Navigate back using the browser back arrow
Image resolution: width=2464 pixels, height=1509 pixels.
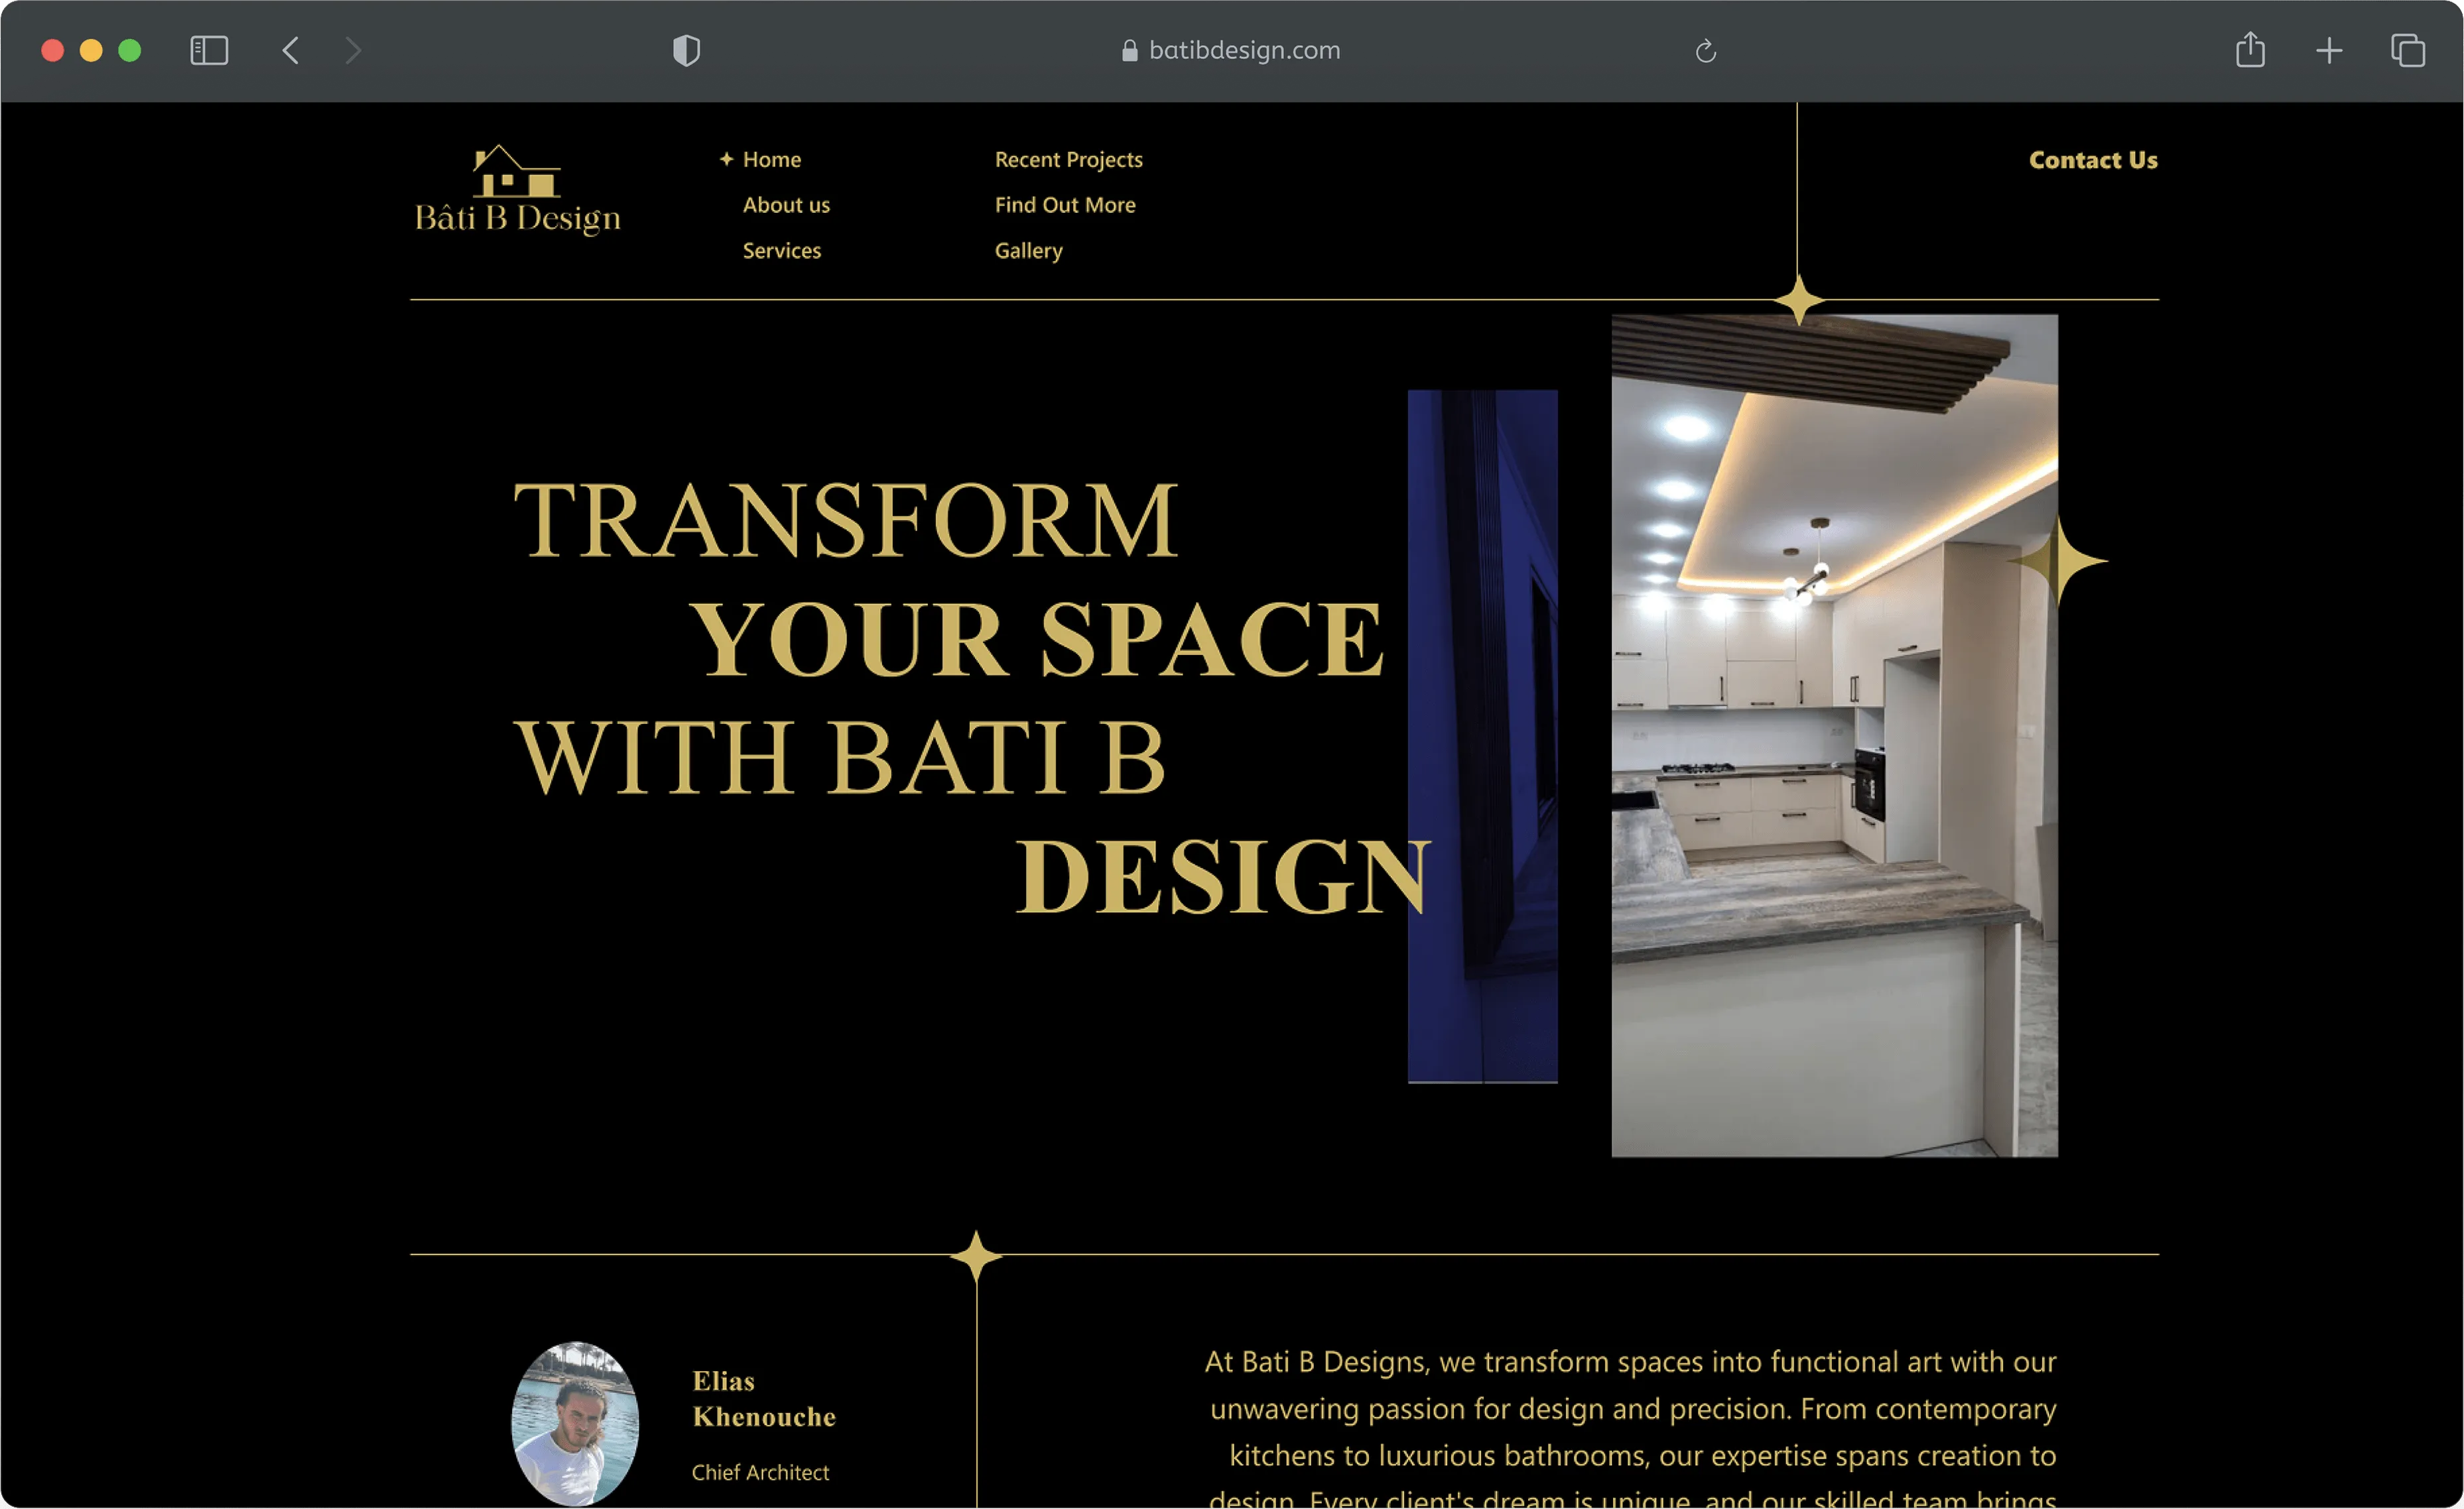(291, 50)
